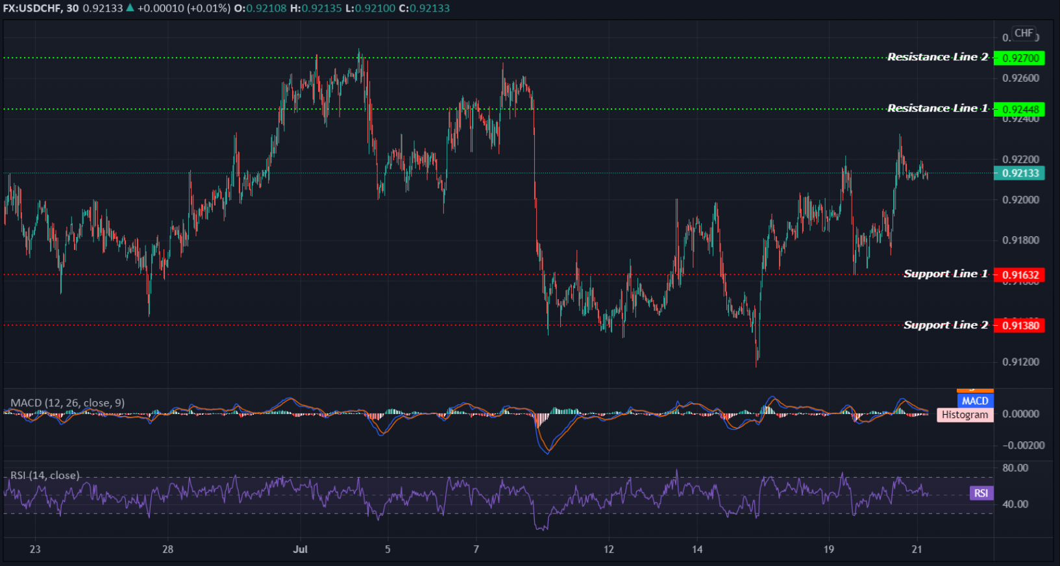Image resolution: width=1060 pixels, height=566 pixels.
Task: Click the 0.92000 price axis tick
Action: pos(1020,200)
